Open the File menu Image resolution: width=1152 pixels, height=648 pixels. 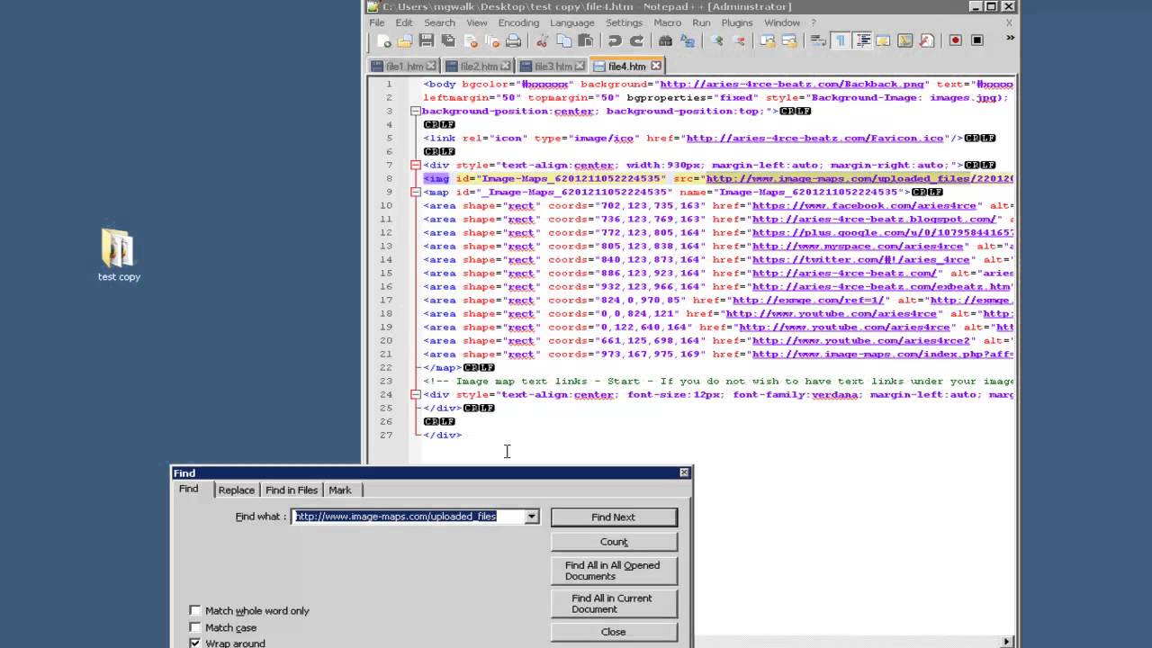tap(377, 22)
